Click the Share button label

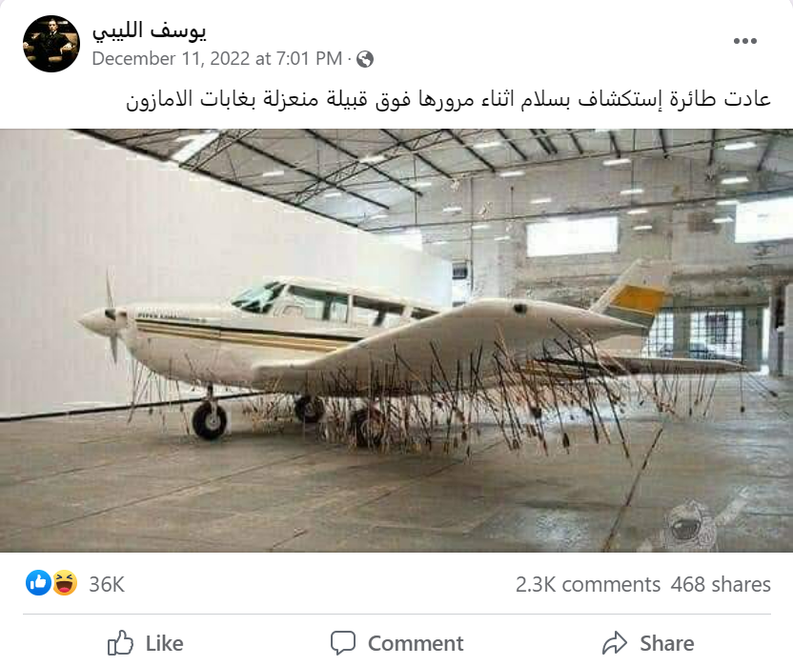(x=666, y=643)
